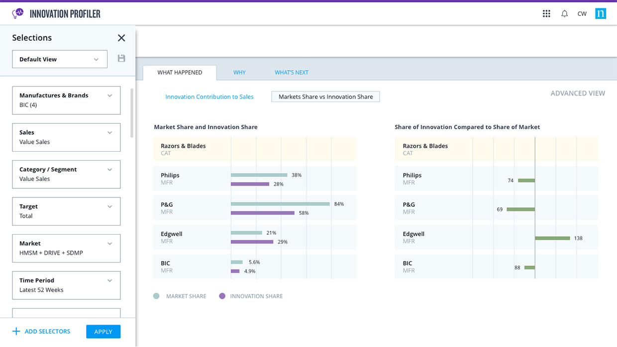Open the notifications bell

(564, 14)
